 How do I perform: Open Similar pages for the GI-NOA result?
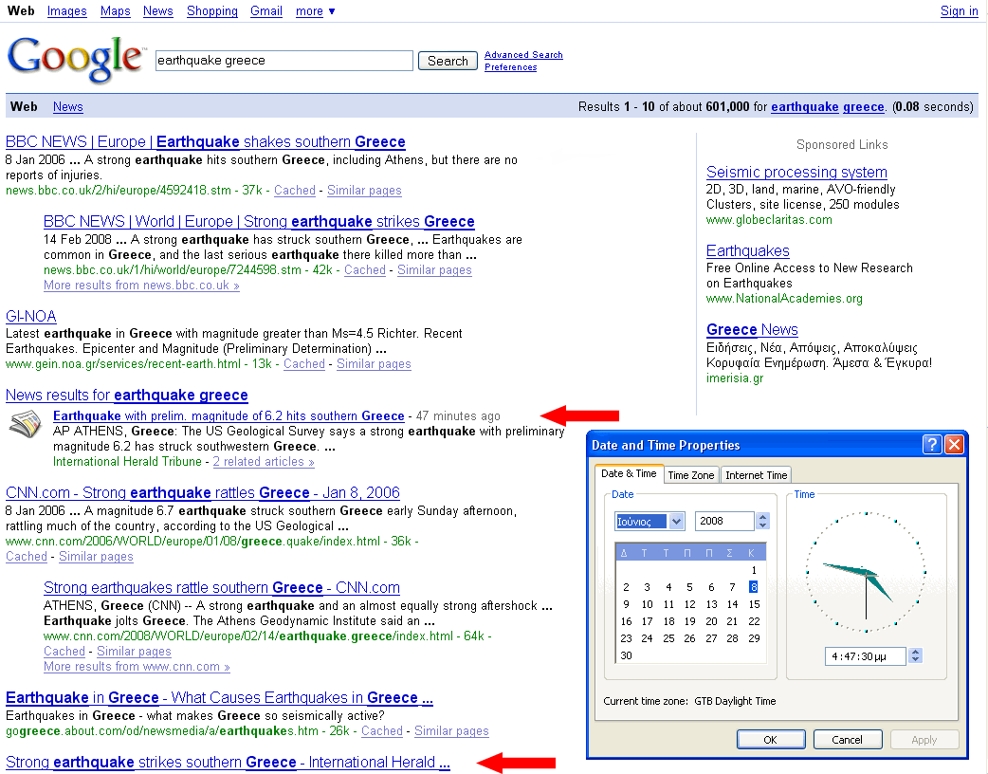[x=374, y=364]
